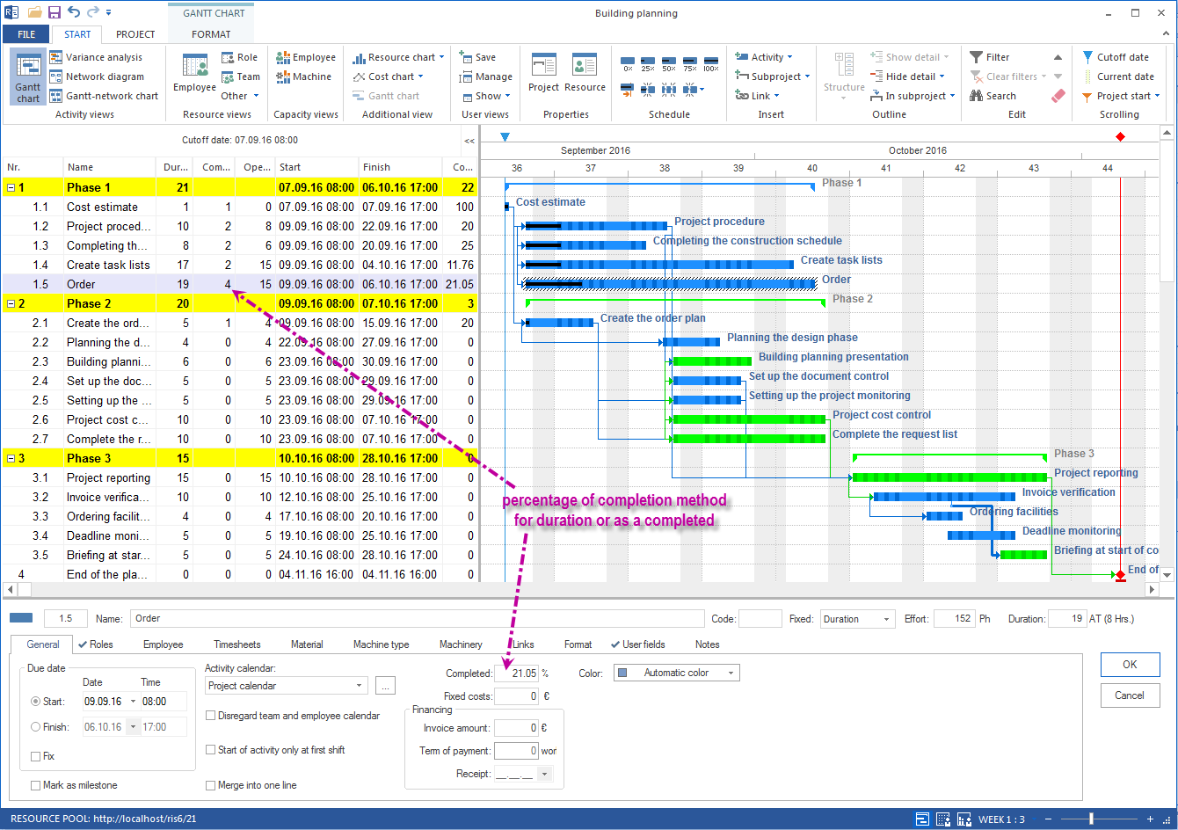Open folder icon in quick access toolbar
Screen dimensions: 1178x830
click(x=35, y=12)
